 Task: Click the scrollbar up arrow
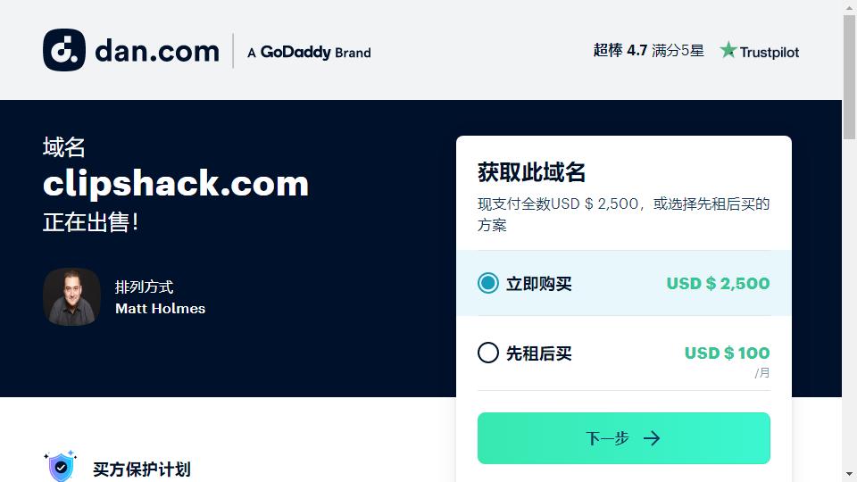[849, 7]
